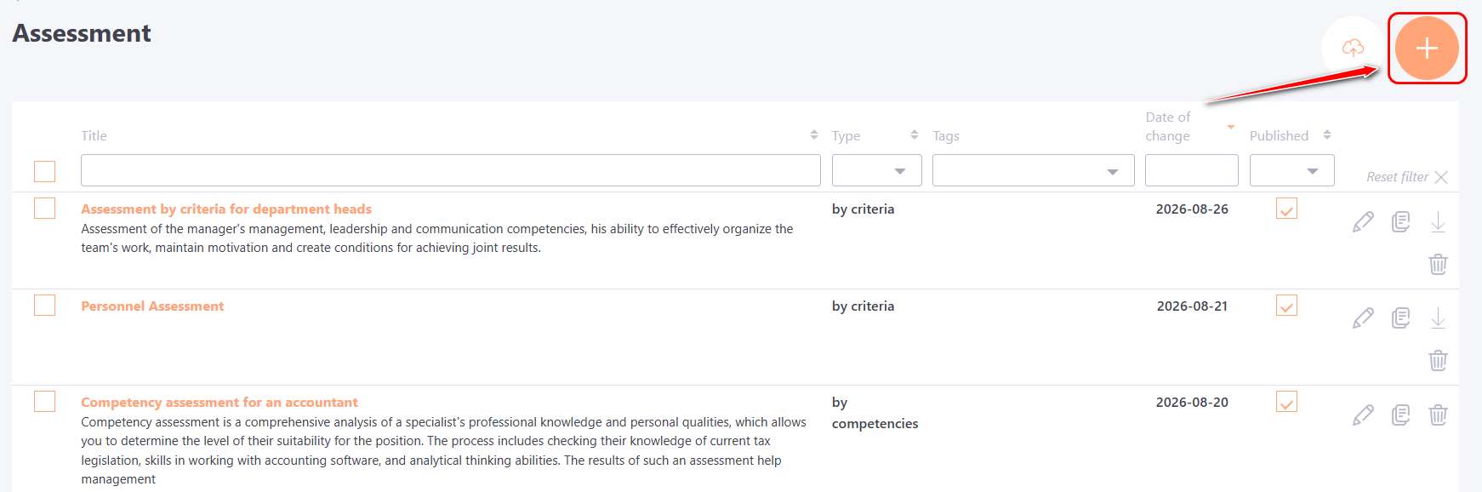This screenshot has height=492, width=1482.
Task: Copy the Personnel Assessment entry
Action: click(x=1400, y=318)
